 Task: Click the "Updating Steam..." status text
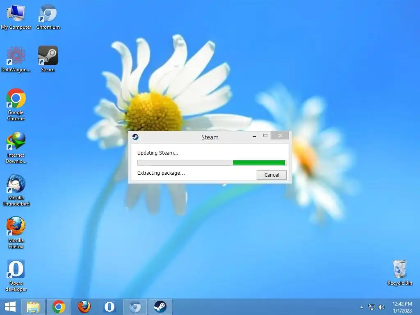coord(158,153)
